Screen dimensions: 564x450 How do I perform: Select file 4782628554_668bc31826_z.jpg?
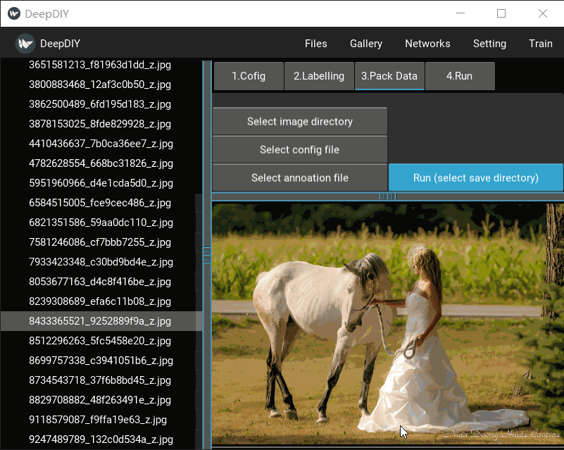coord(101,163)
